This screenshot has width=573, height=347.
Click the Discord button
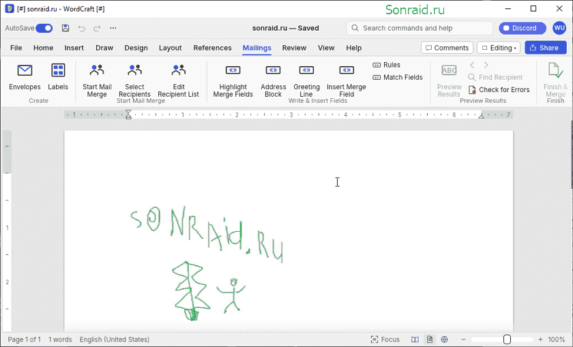[x=523, y=28]
